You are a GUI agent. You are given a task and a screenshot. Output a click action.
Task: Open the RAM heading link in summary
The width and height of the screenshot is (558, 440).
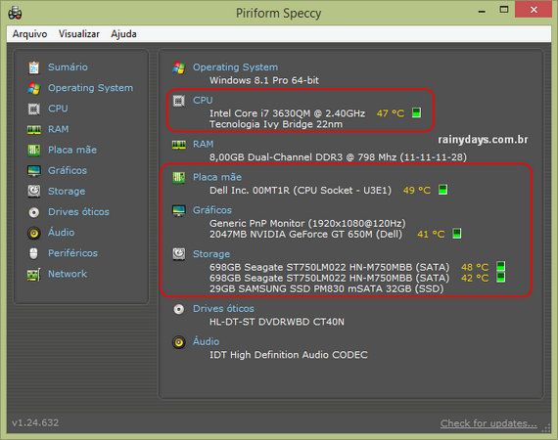pyautogui.click(x=204, y=144)
